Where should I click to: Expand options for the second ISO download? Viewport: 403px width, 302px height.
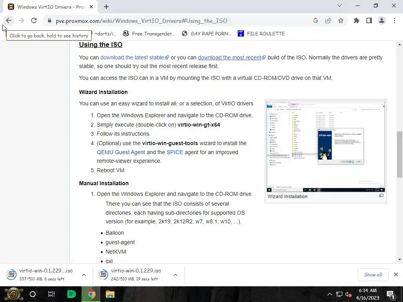(x=176, y=275)
